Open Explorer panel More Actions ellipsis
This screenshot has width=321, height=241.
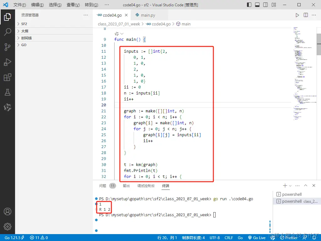click(86, 15)
